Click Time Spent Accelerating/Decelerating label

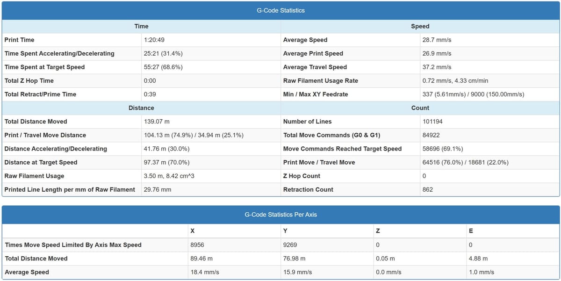59,53
